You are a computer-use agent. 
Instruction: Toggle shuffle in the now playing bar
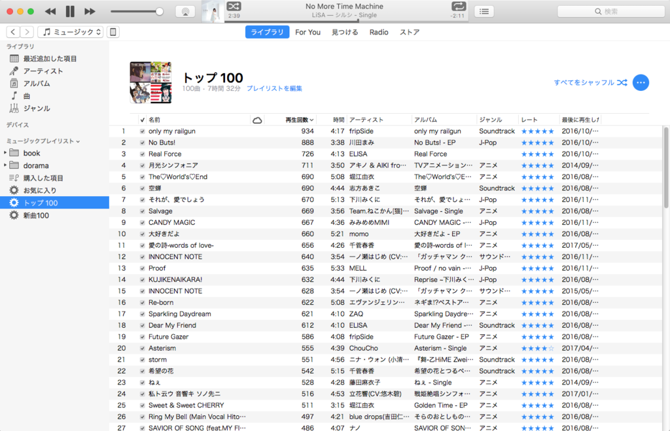(x=234, y=6)
